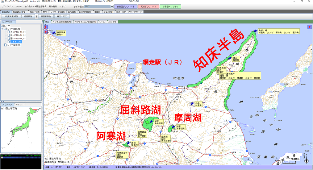Click the blue memory usage bar
The height and width of the screenshot is (170, 313).
[x=21, y=158]
